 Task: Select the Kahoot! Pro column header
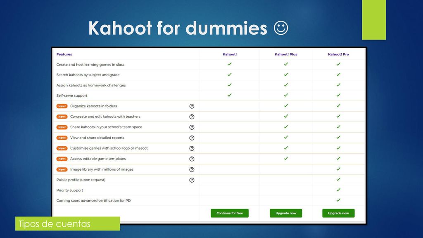coord(338,54)
